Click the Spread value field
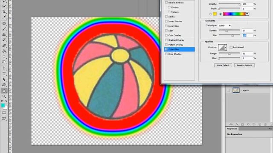273x153 pixels. coord(247,31)
